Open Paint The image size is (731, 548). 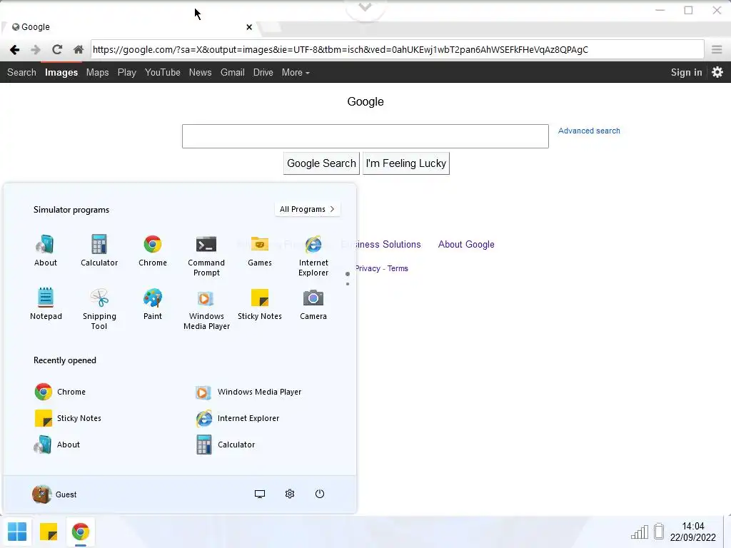point(153,304)
